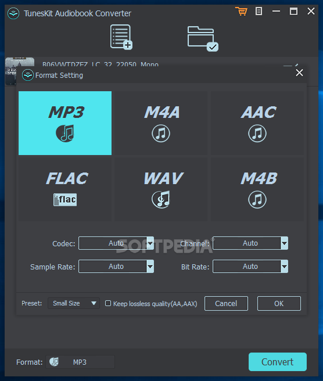The image size is (323, 381).
Task: Click the TunesKit app logo icon
Action: coord(13,13)
